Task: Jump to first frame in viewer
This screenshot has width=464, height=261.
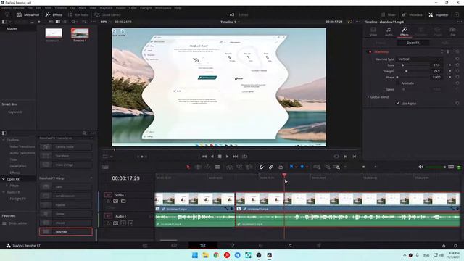Action: (x=204, y=157)
